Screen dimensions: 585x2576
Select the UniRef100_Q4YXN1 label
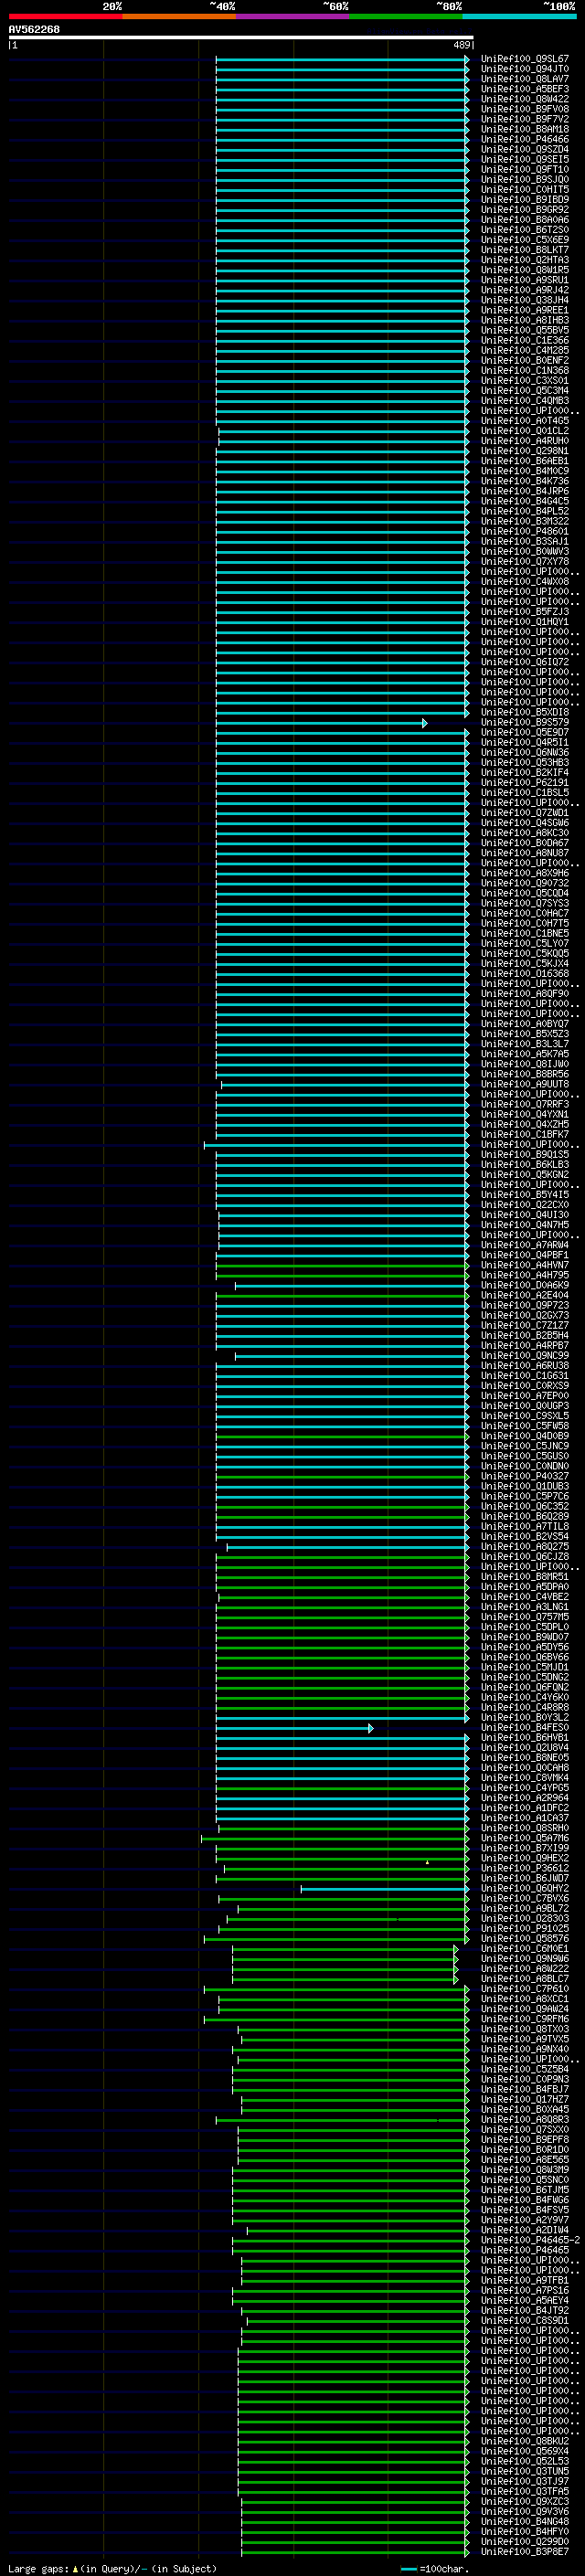pyautogui.click(x=525, y=1114)
